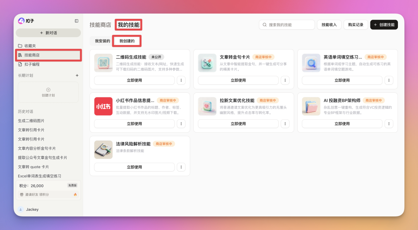Use 二维码生成技能 via 立即使用
This screenshot has width=418, height=230.
coord(134,80)
